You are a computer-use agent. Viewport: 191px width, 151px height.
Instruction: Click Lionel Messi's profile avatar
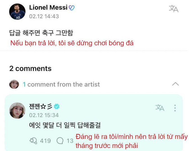click(17, 12)
